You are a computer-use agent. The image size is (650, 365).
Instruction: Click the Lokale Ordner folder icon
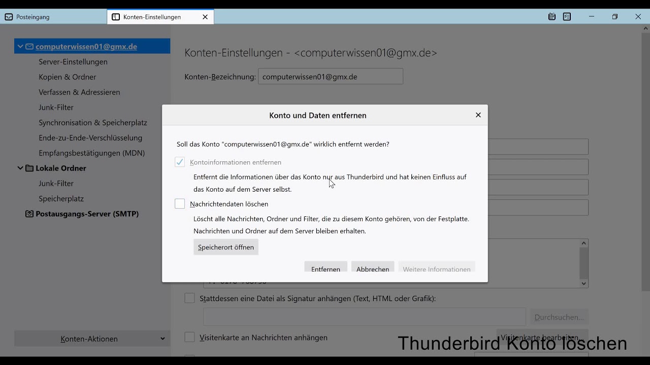(x=29, y=168)
